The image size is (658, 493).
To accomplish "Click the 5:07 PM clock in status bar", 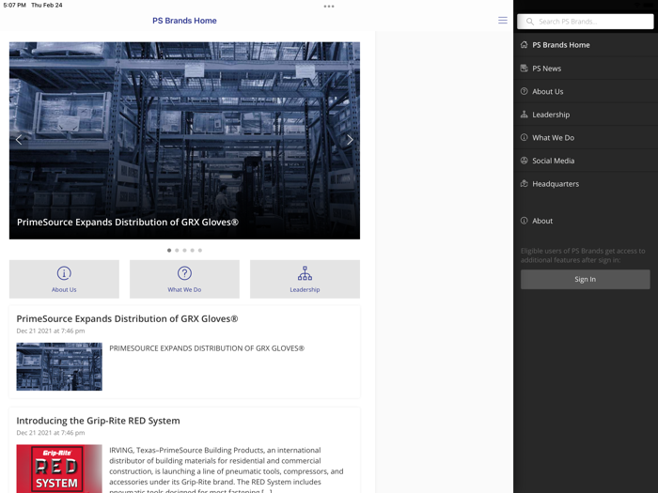I will pos(15,5).
